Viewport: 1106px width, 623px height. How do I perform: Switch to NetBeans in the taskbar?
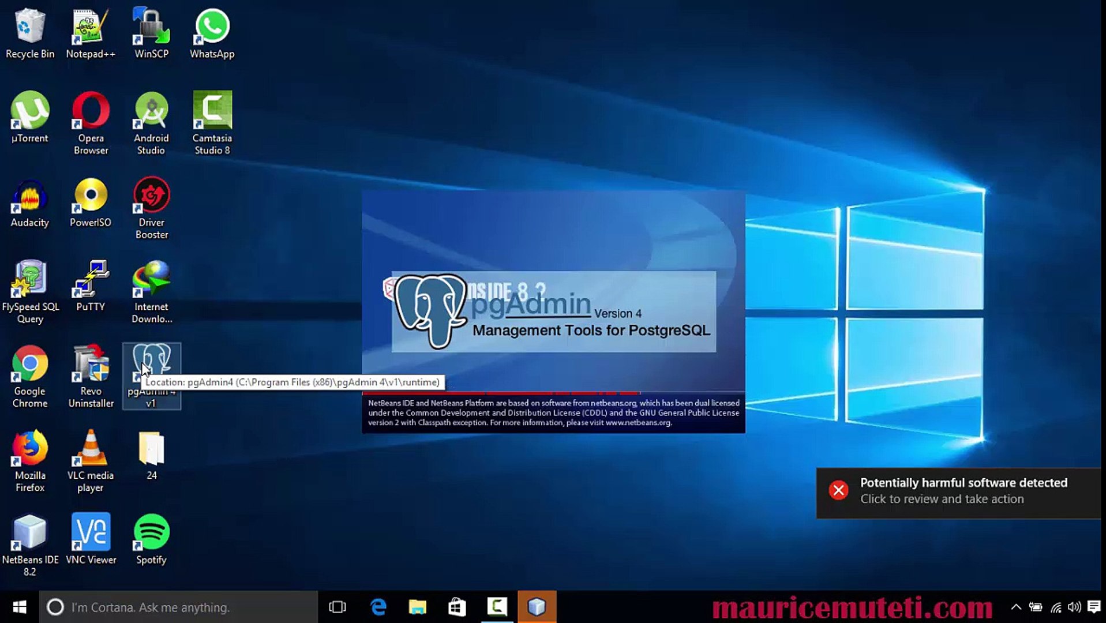point(537,607)
